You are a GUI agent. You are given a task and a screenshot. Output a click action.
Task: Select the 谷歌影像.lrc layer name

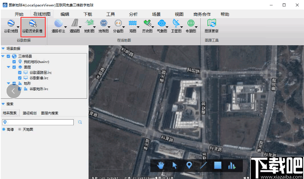(39, 78)
